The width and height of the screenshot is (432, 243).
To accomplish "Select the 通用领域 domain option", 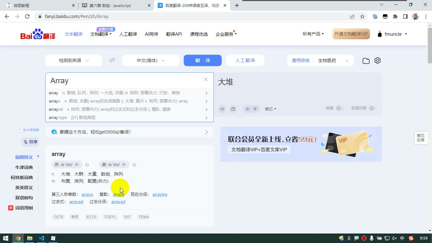I will 300,60.
